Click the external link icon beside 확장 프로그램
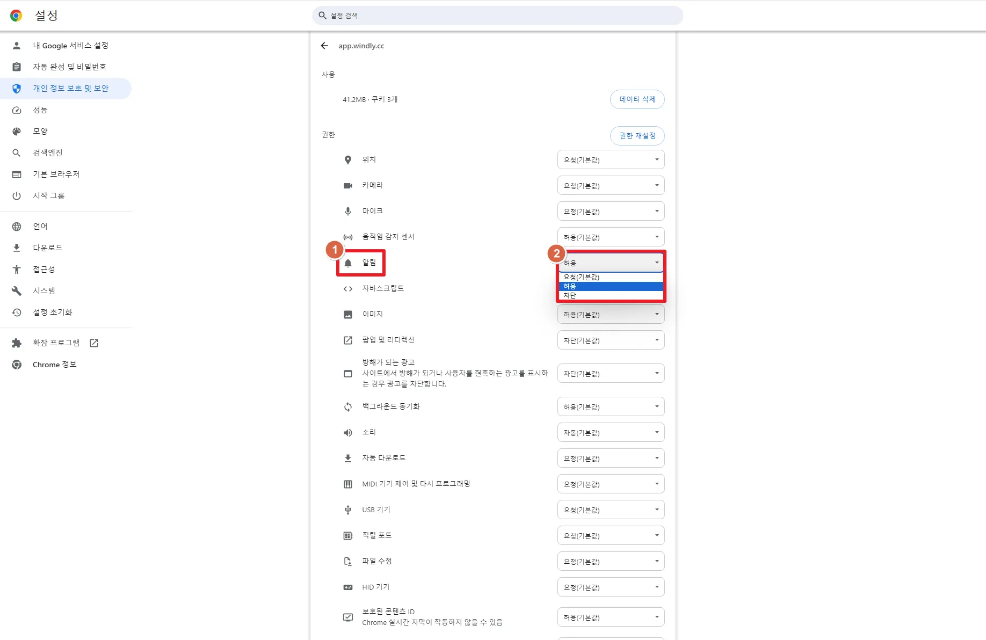 (94, 343)
